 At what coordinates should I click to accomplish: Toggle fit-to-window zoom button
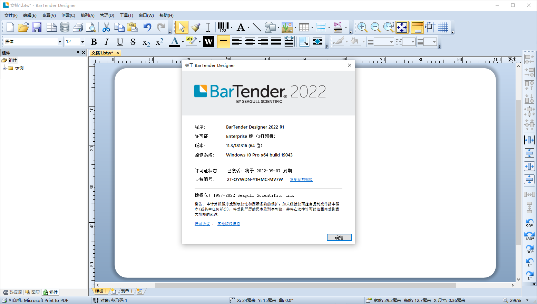click(x=402, y=27)
